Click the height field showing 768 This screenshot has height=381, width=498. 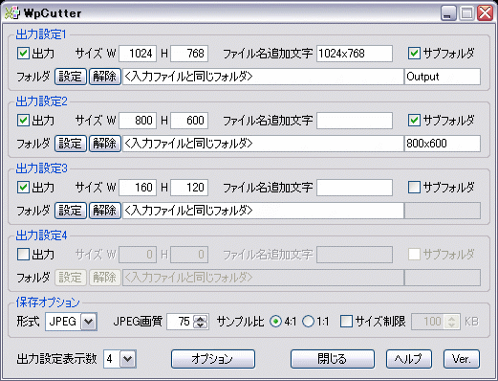(189, 54)
